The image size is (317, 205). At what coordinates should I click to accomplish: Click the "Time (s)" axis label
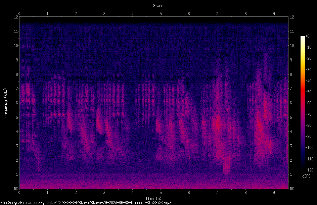pos(153,199)
